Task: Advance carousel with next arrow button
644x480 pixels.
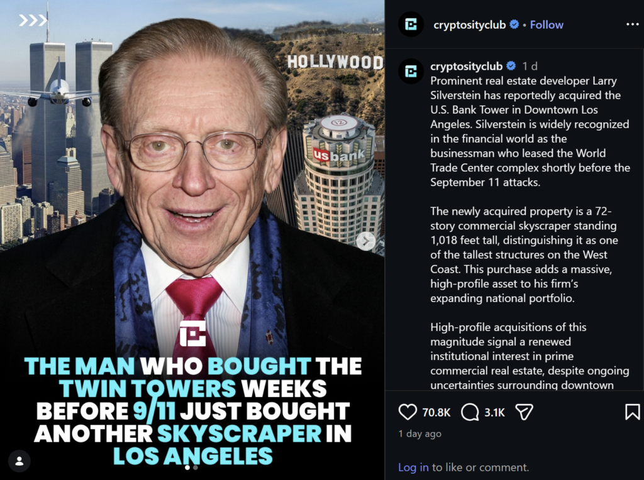Action: point(365,241)
